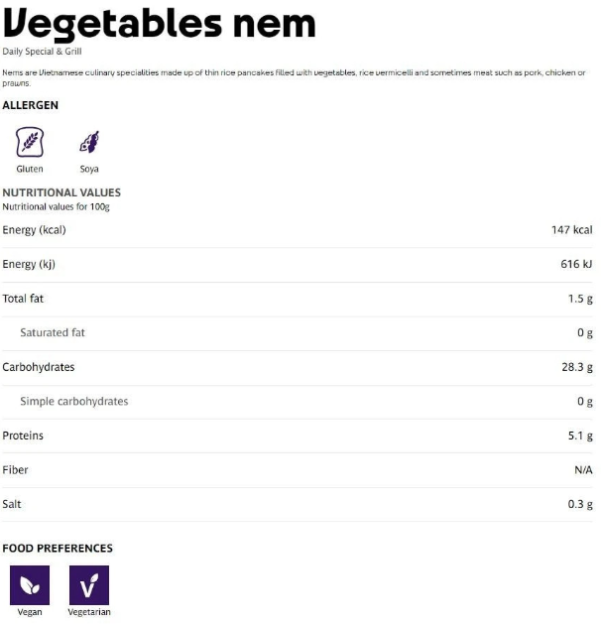Click the Fiber row label
The width and height of the screenshot is (602, 624).
point(15,470)
